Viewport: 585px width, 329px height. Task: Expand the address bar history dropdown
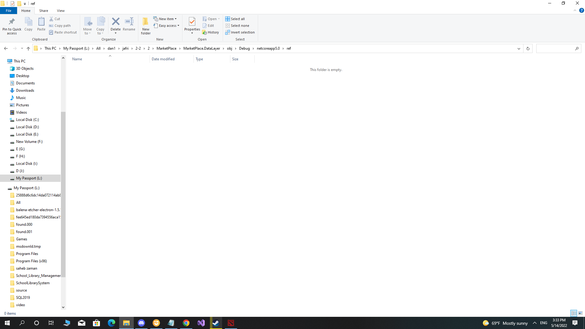coord(519,48)
